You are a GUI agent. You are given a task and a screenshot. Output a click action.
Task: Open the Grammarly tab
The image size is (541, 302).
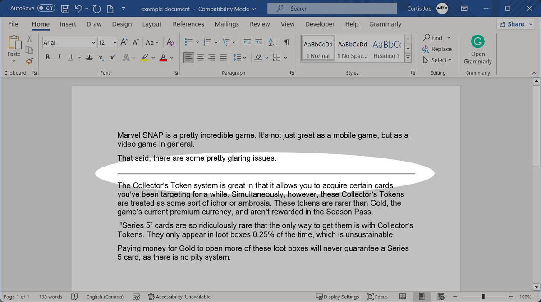pyautogui.click(x=385, y=24)
